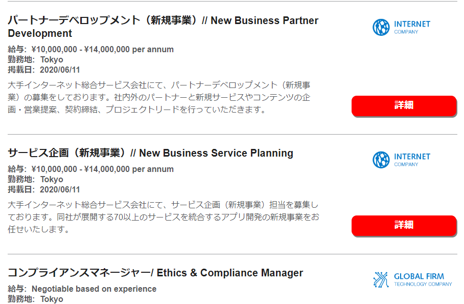Click the Negotiable based on experience salary text
Viewport: 464px width, 304px height.
click(x=94, y=289)
